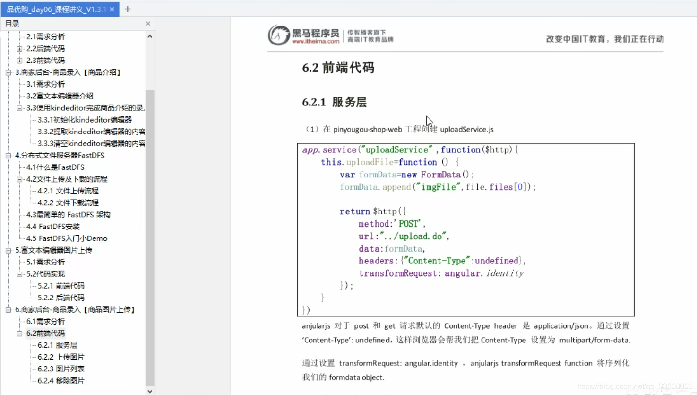Open outline entry 3.1需求分析
Viewport: 697px width, 395px height.
click(x=45, y=84)
